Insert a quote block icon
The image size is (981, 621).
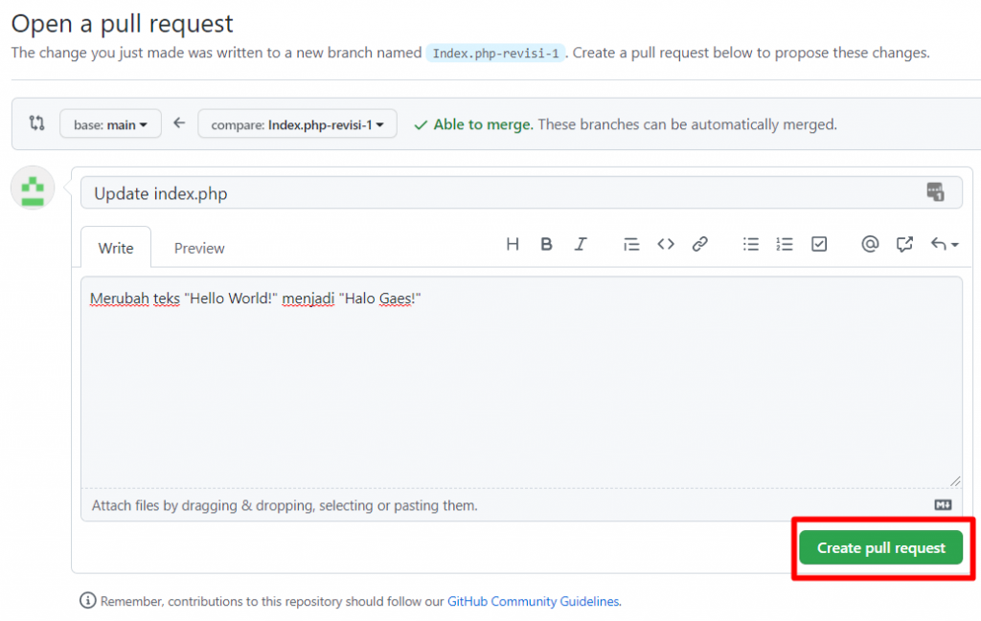pos(631,244)
